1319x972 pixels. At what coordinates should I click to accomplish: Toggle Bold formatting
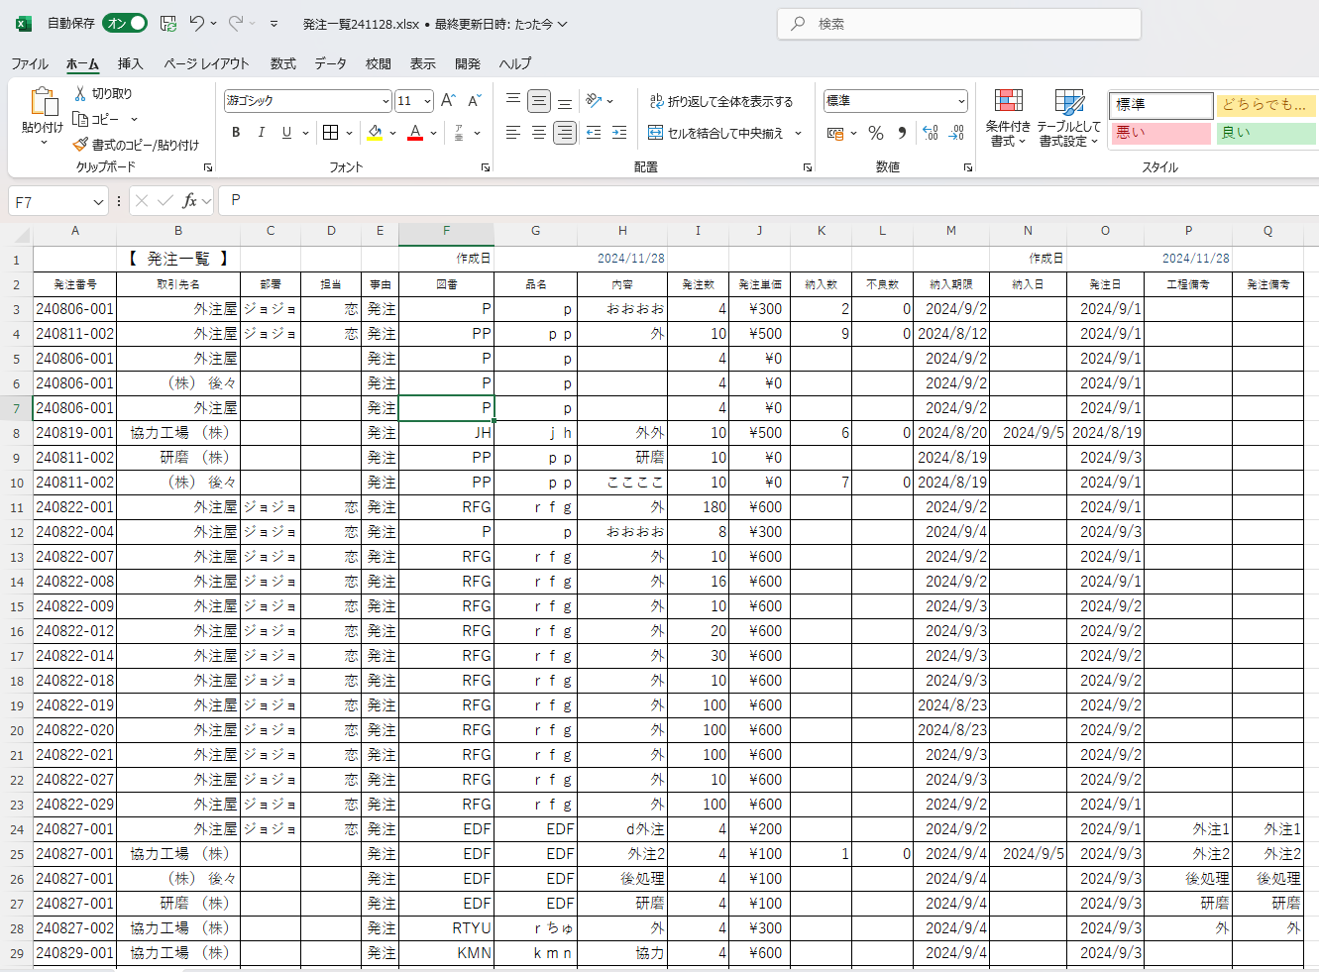tap(236, 132)
